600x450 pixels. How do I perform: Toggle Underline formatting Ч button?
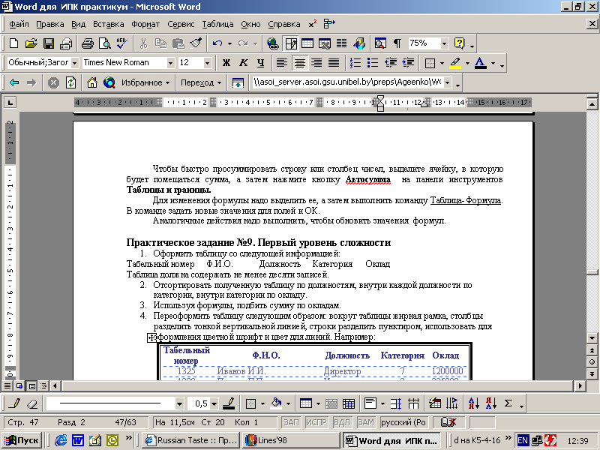(x=260, y=63)
